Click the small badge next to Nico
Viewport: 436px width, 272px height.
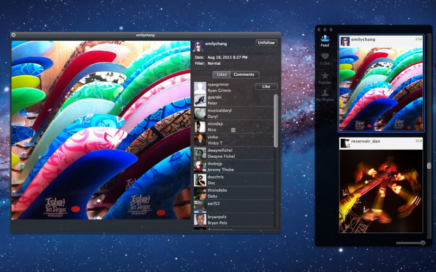pyautogui.click(x=233, y=130)
